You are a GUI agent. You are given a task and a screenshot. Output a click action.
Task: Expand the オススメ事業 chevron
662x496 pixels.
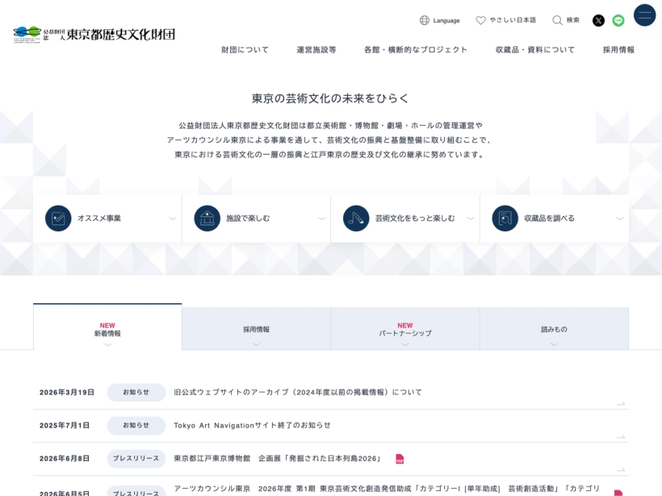click(172, 219)
